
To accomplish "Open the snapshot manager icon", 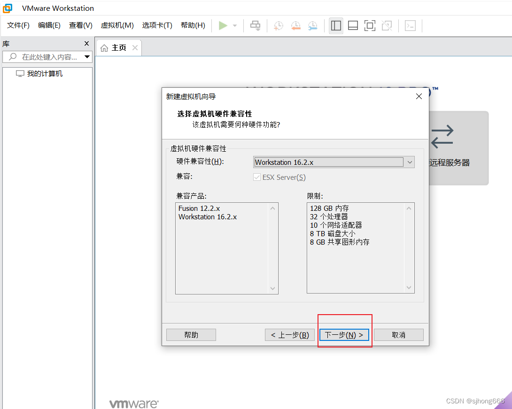I will click(x=313, y=25).
